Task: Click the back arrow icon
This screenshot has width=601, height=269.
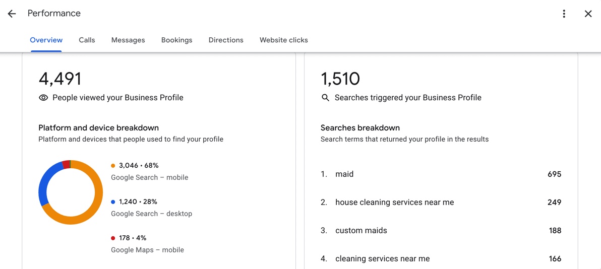Action: (12, 14)
